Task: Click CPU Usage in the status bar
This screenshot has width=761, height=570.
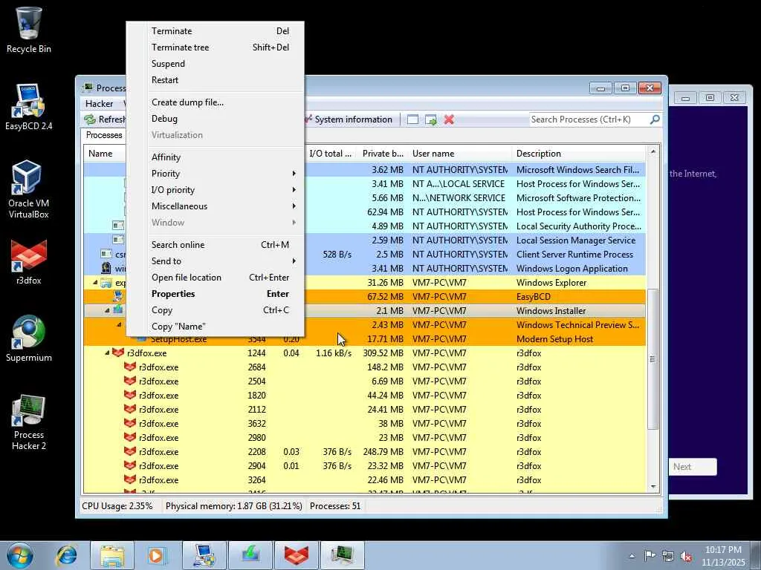Action: [117, 506]
